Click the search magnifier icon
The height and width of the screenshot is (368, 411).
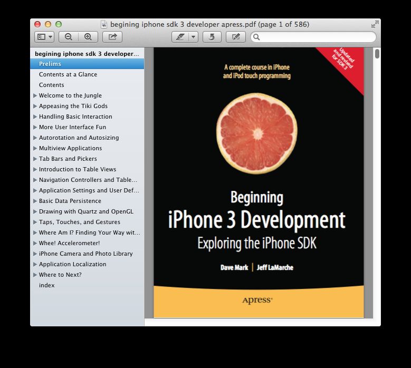(x=256, y=37)
